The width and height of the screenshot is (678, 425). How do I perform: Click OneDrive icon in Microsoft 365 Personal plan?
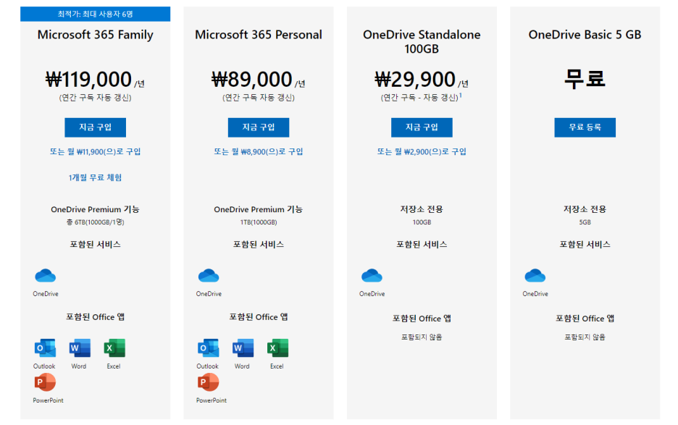(209, 276)
